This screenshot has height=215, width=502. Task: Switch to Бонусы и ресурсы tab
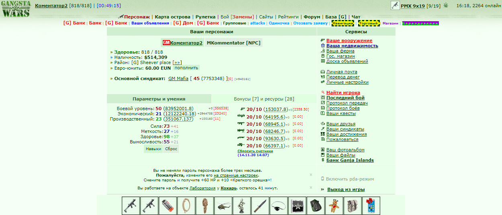pos(264,99)
